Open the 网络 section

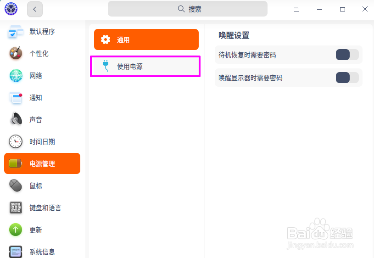(x=42, y=75)
